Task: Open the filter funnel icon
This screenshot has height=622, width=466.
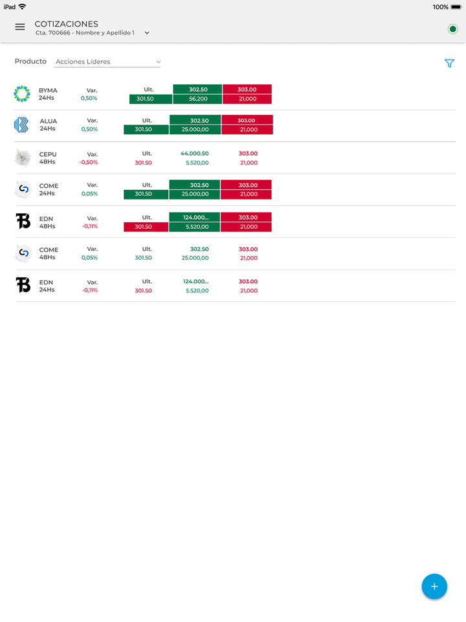Action: click(x=449, y=63)
